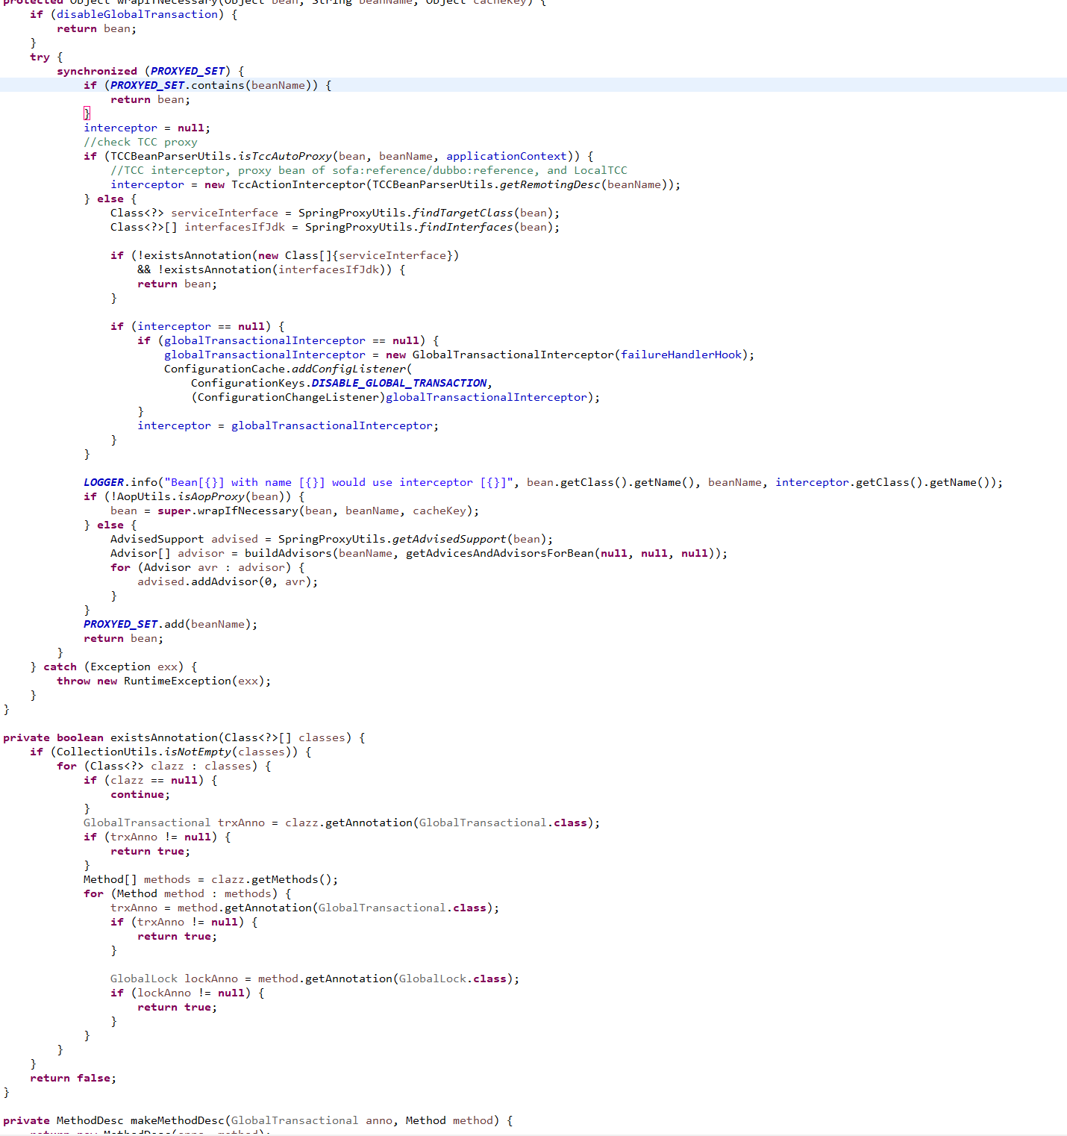This screenshot has height=1136, width=1067.
Task: Click the 'for (Method method : methods)' loop header
Action: [187, 893]
